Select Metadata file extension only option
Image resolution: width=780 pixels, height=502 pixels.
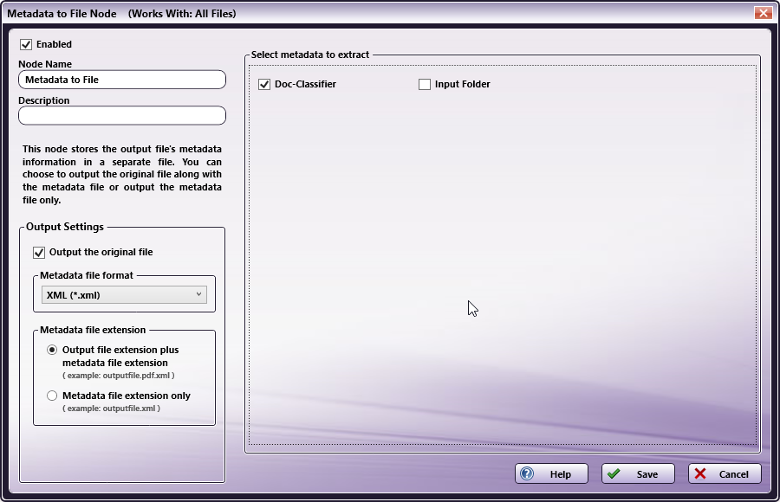[52, 396]
